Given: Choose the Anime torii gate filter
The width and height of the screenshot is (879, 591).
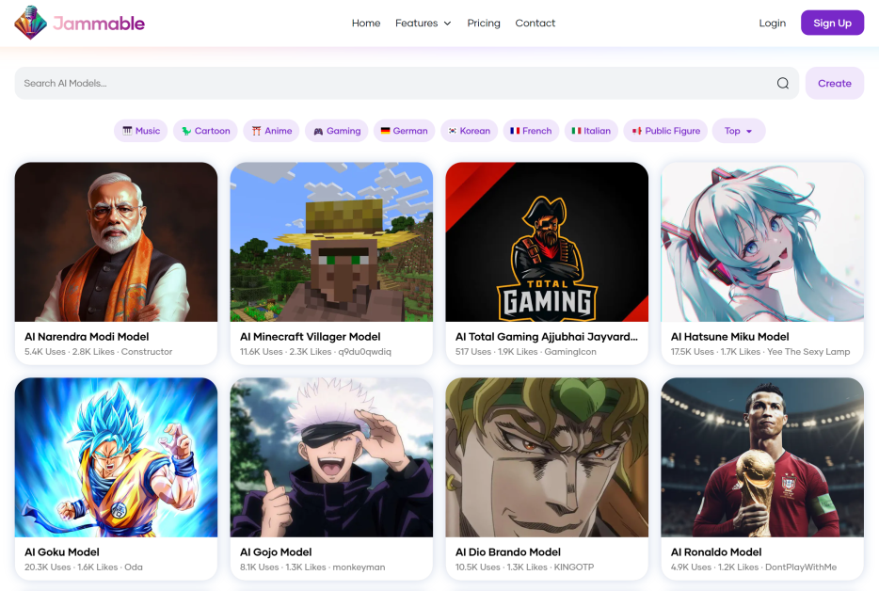Looking at the screenshot, I should (271, 131).
